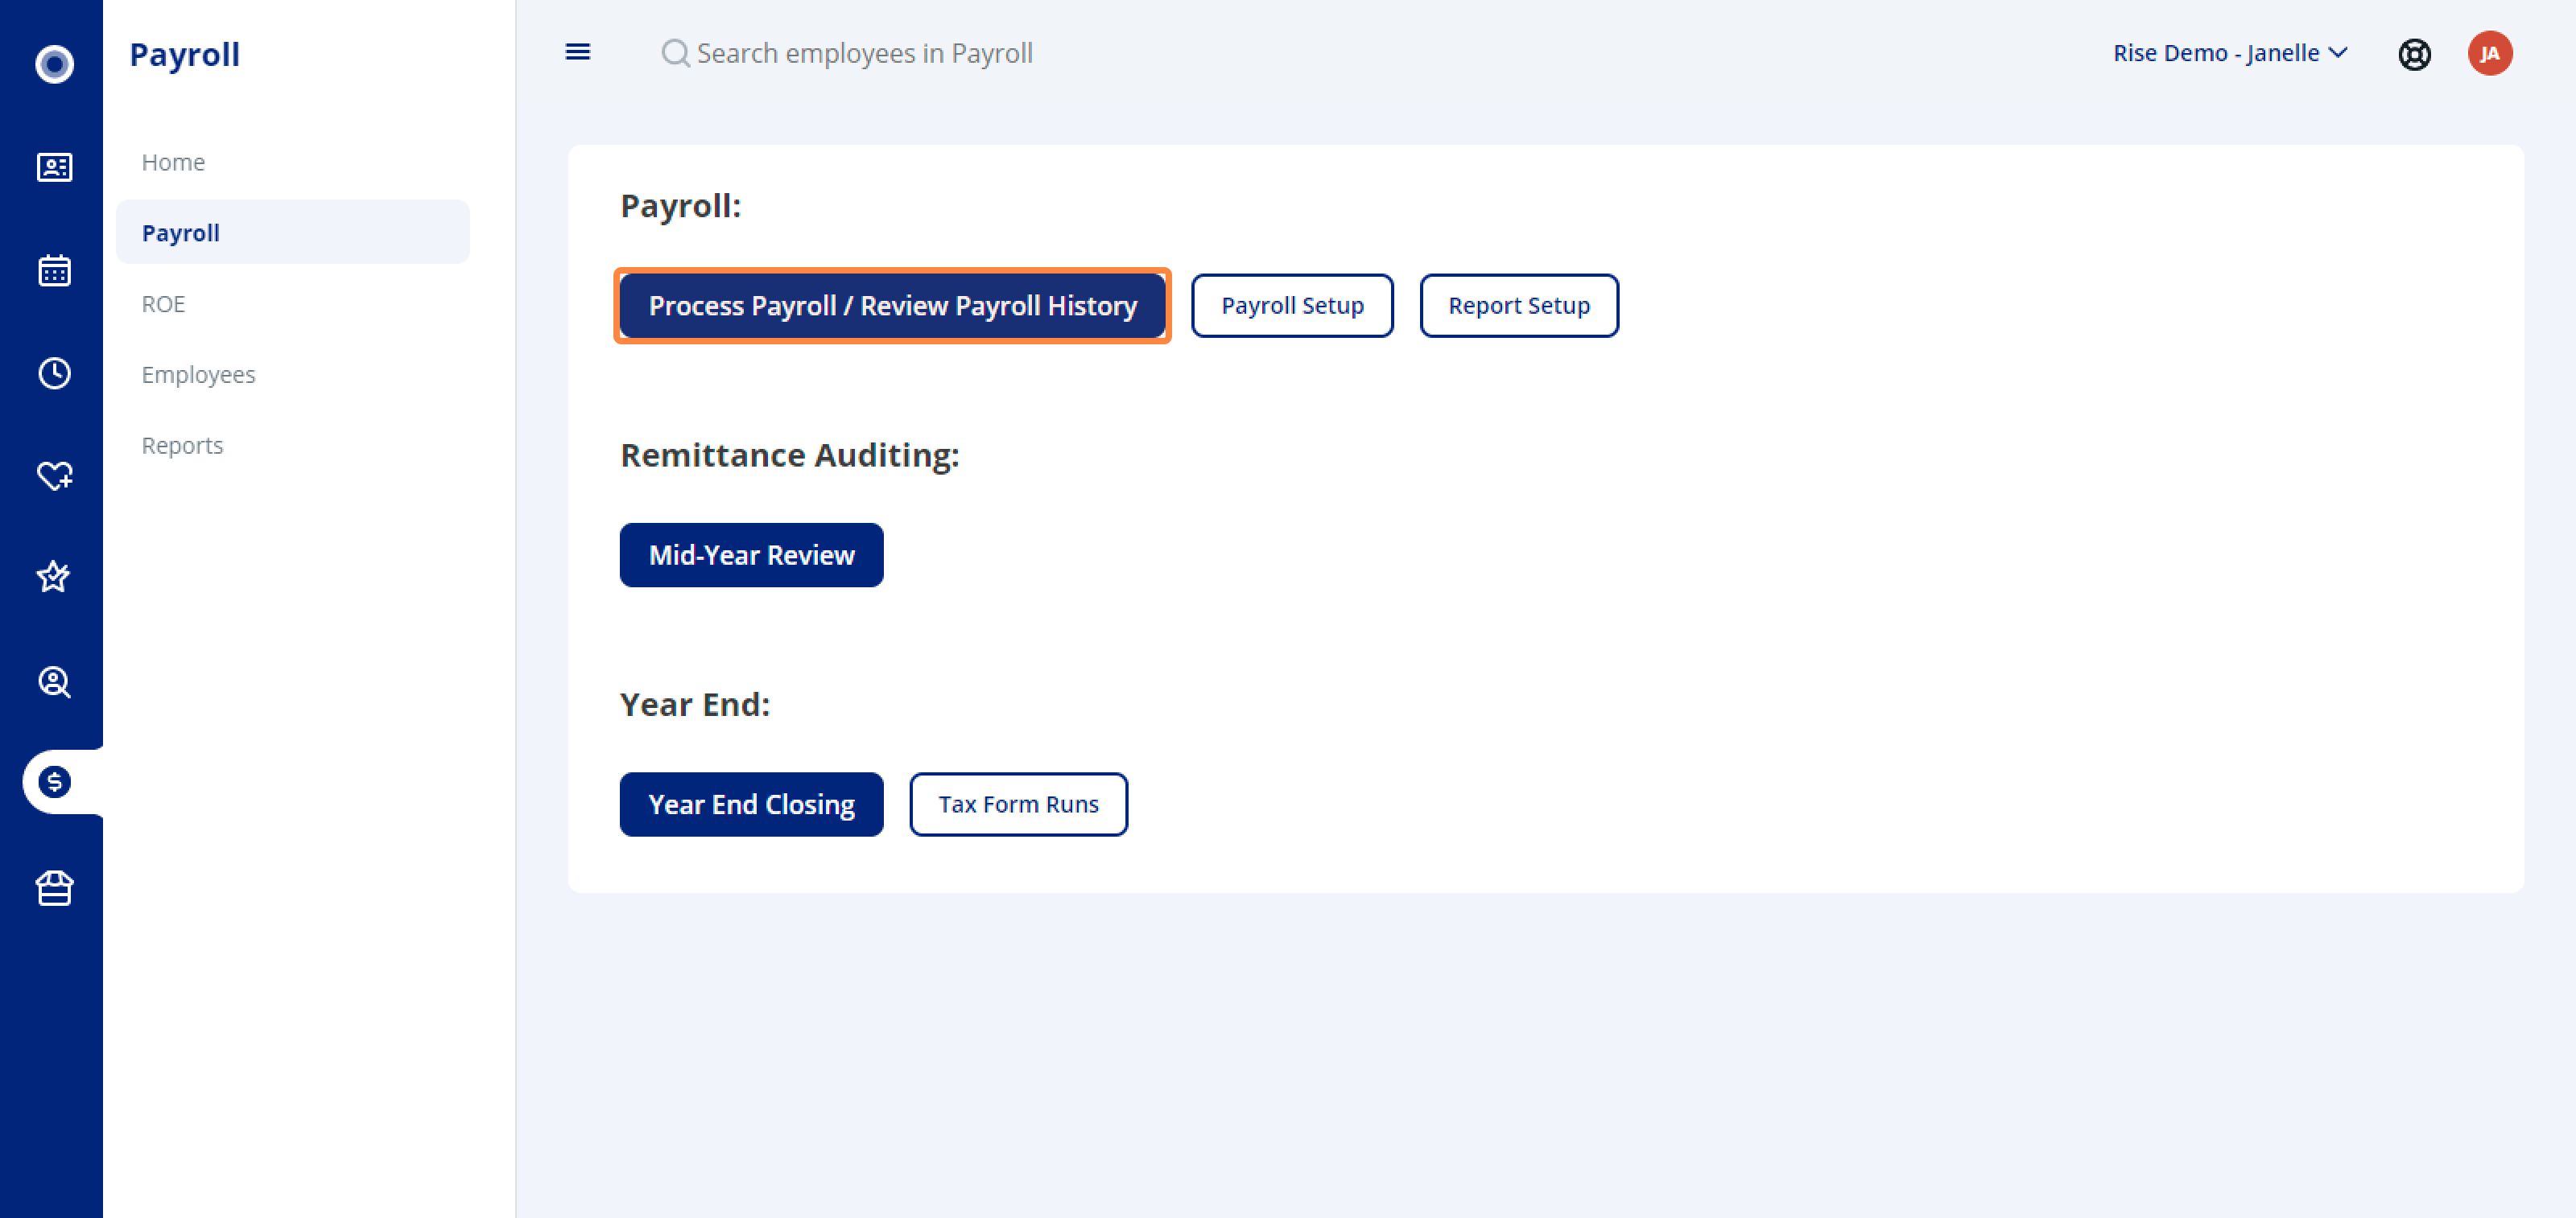This screenshot has height=1218, width=2576.
Task: Open the employee ID card sidebar icon
Action: tap(54, 167)
